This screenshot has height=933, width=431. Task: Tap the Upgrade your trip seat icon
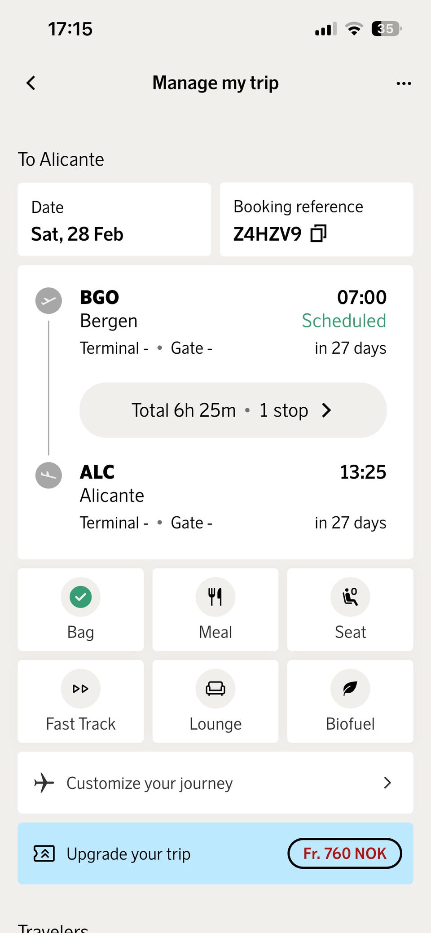[44, 854]
